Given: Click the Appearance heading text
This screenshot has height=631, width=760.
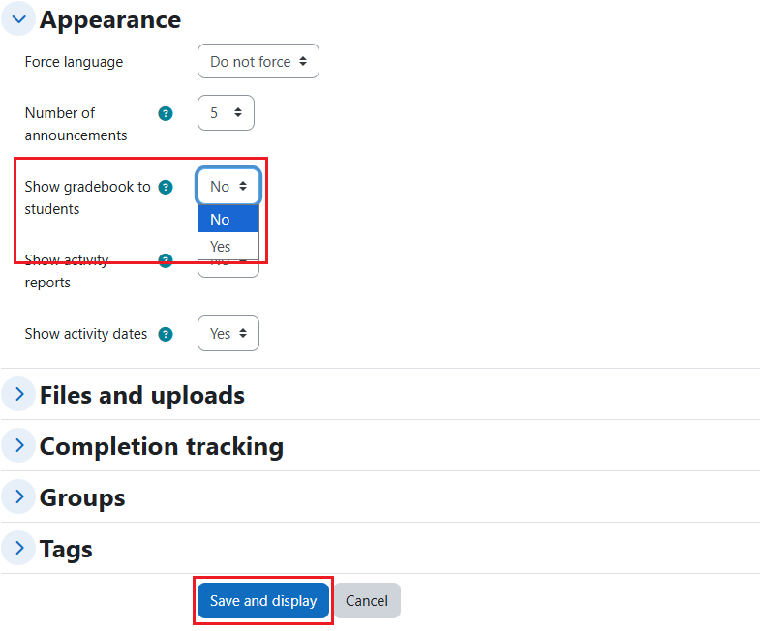Looking at the screenshot, I should pyautogui.click(x=110, y=20).
